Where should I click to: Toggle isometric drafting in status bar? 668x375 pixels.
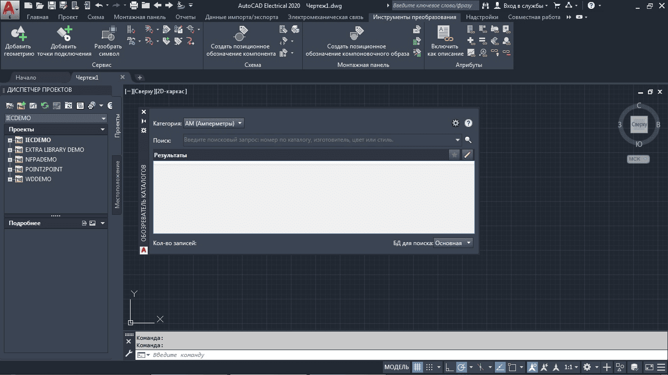(x=480, y=367)
